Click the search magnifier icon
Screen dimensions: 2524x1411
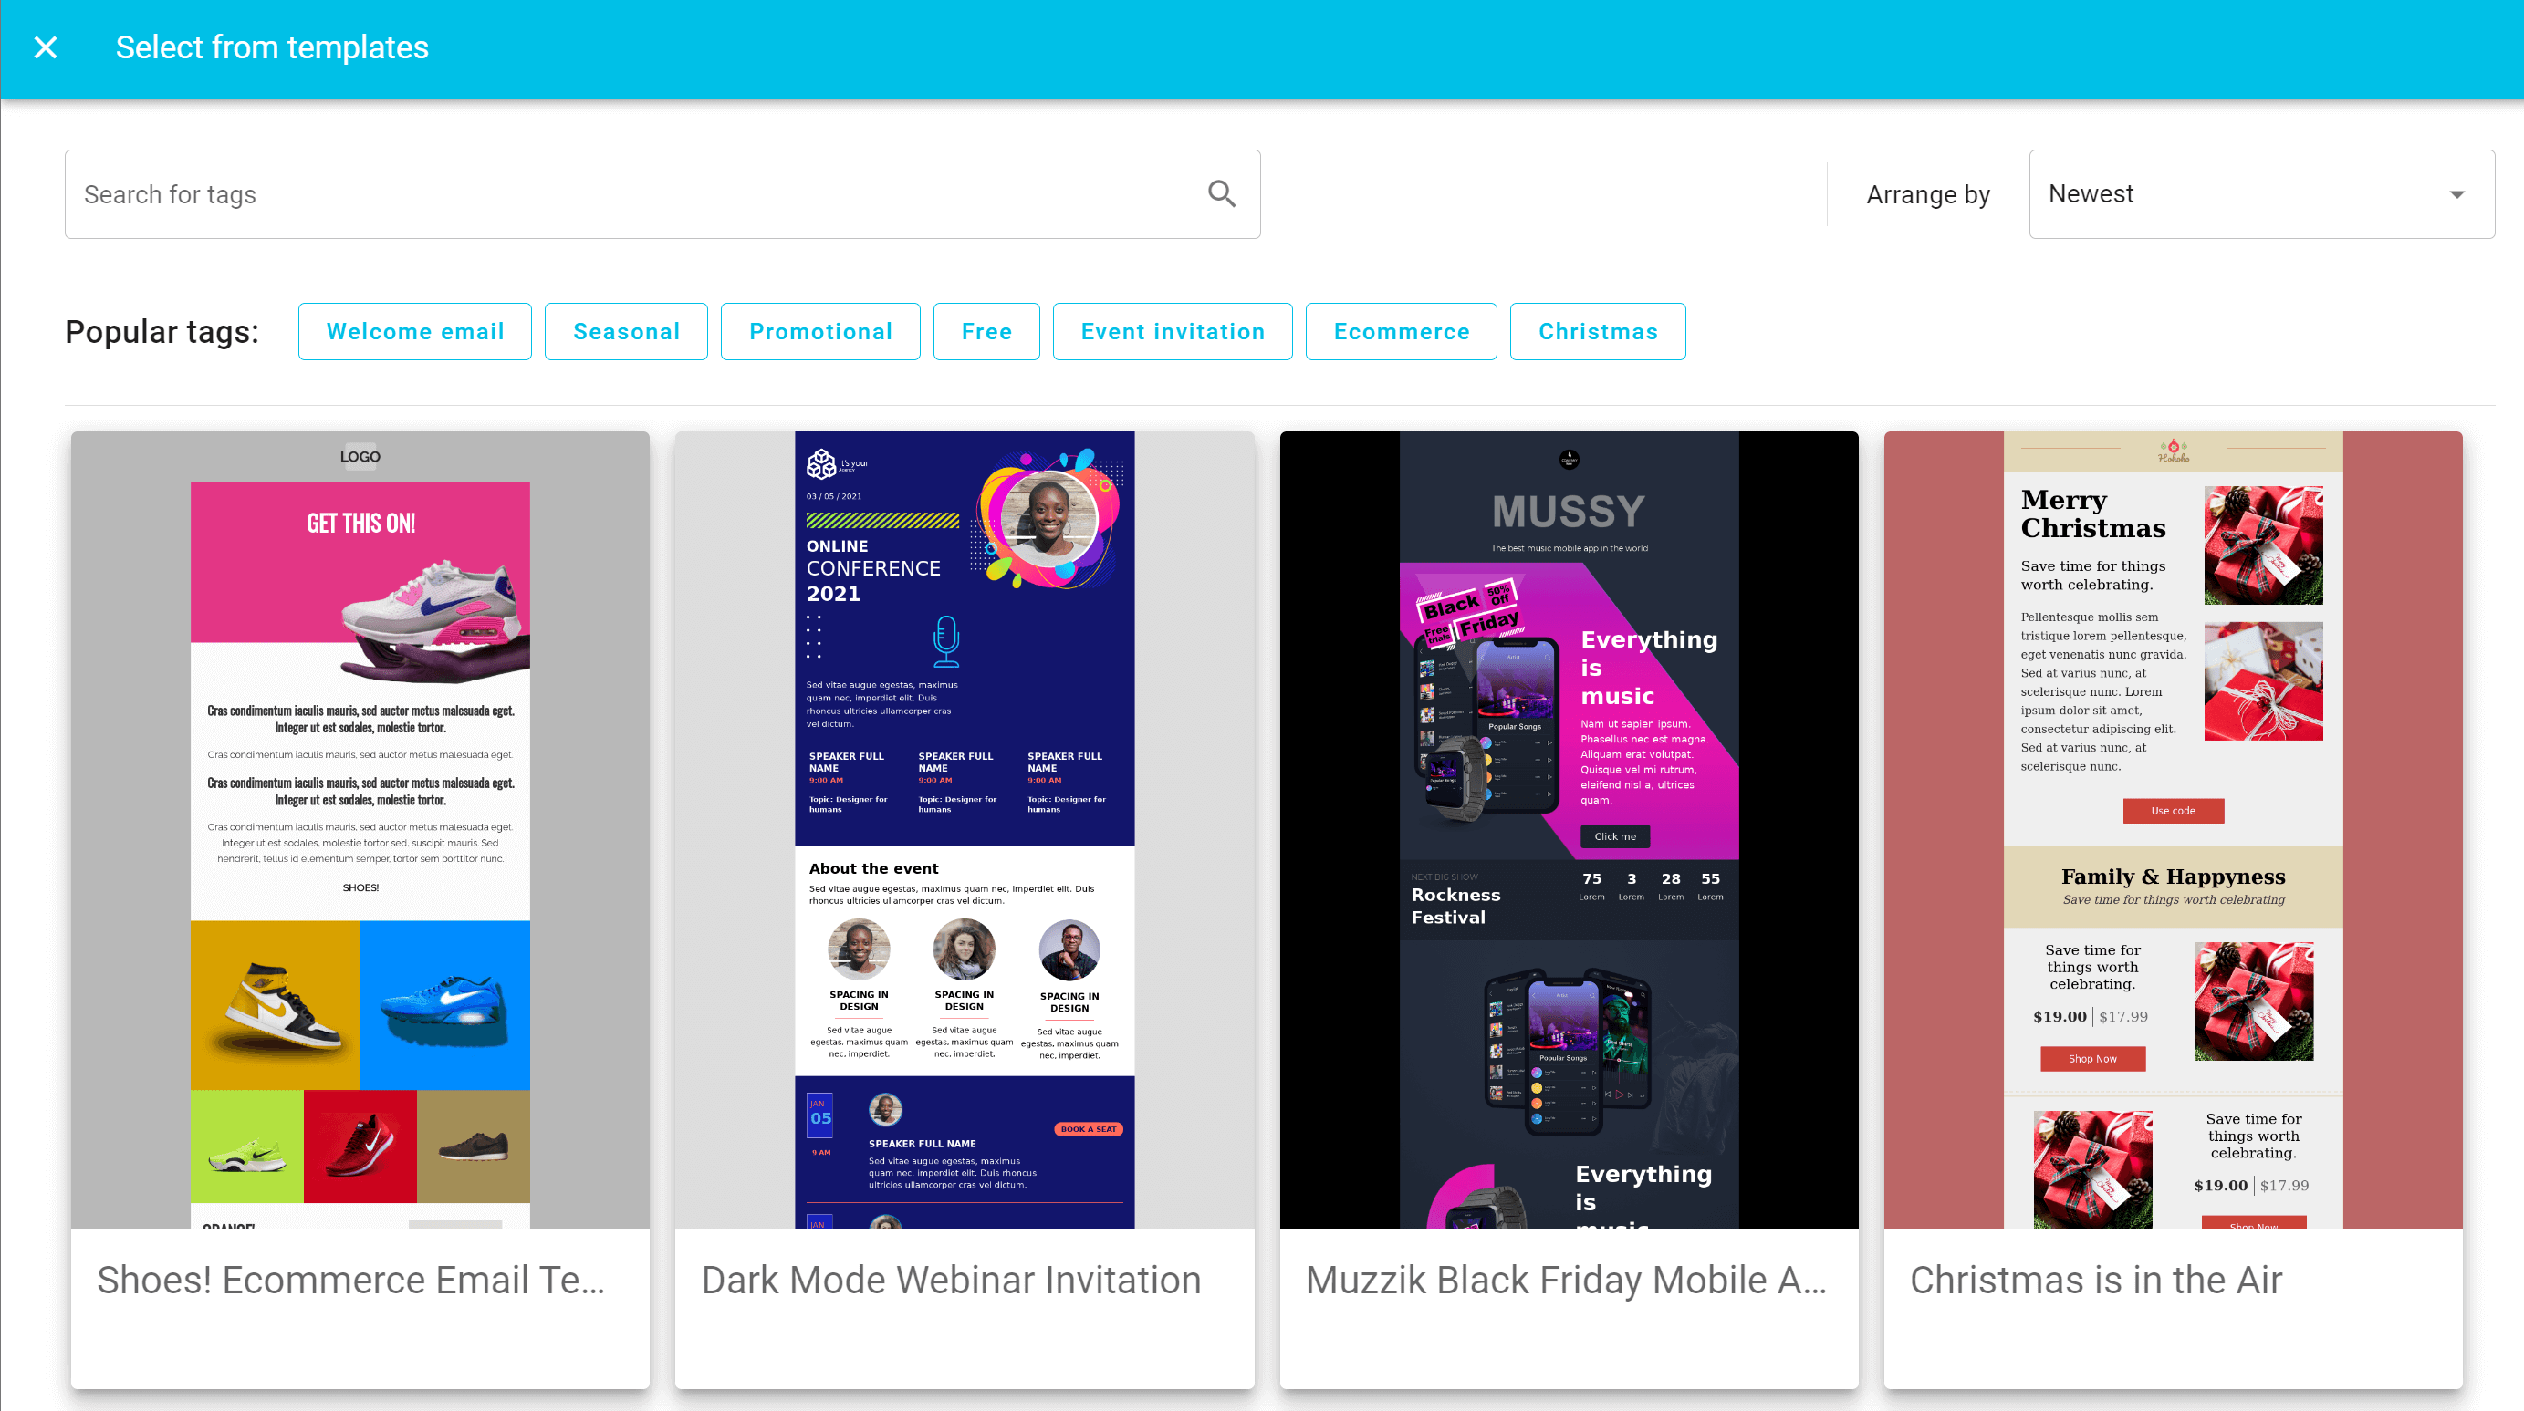click(x=1222, y=194)
